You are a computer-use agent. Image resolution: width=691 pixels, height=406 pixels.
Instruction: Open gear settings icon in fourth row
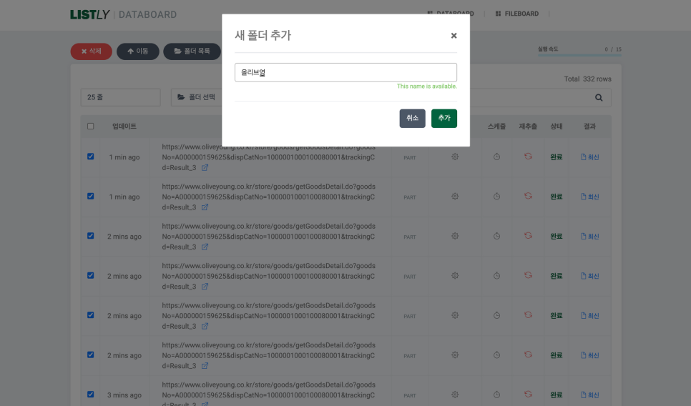[x=455, y=276]
